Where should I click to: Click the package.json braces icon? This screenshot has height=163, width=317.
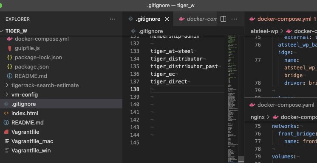coord(9,67)
